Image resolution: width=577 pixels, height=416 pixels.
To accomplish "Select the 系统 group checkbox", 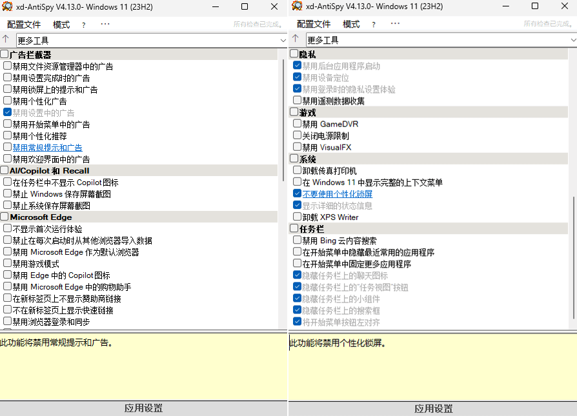I will click(294, 159).
